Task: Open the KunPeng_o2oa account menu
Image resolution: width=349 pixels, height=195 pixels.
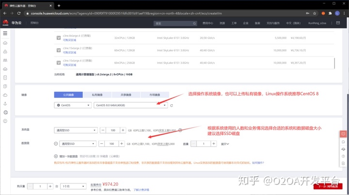Action: click(x=317, y=23)
